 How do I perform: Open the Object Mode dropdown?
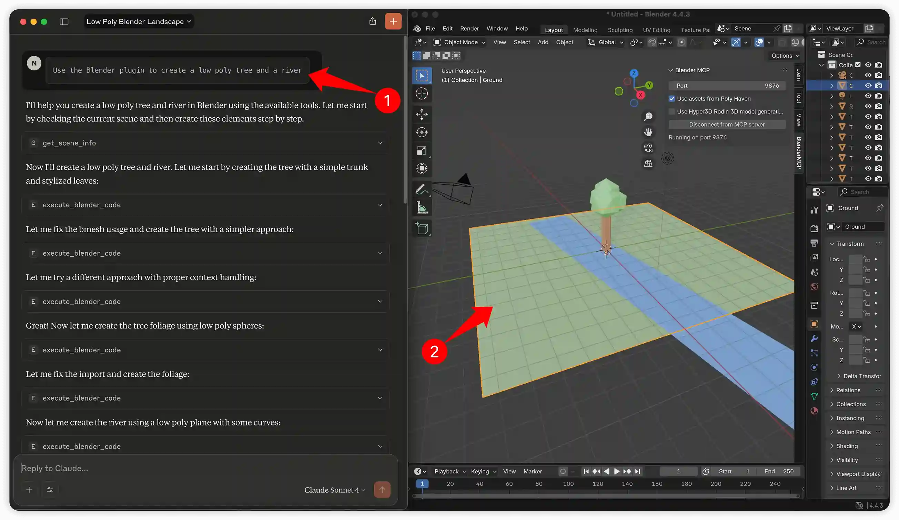459,42
